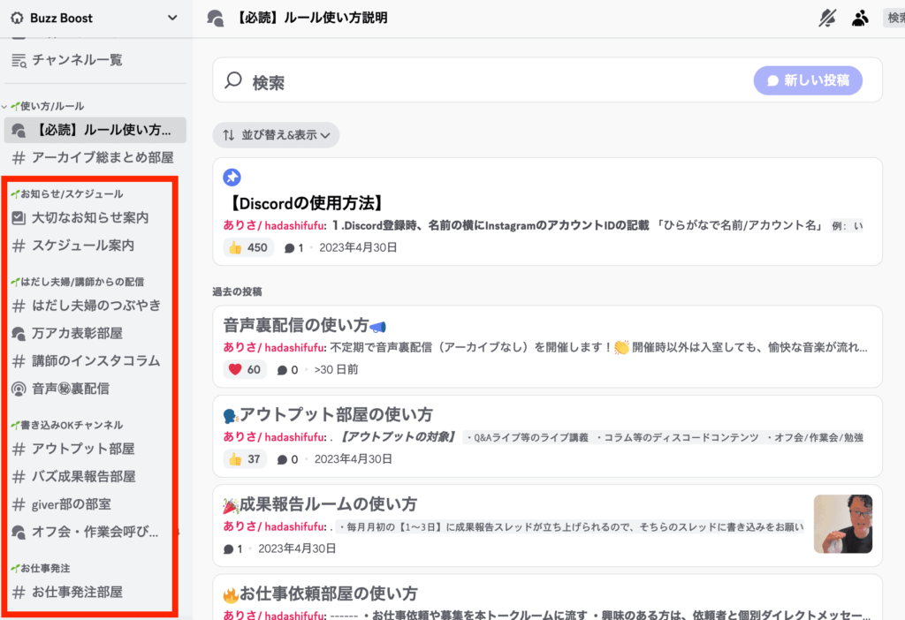The width and height of the screenshot is (905, 620).
Task: Collapse the 使い方/ルール category
Action: [x=51, y=106]
